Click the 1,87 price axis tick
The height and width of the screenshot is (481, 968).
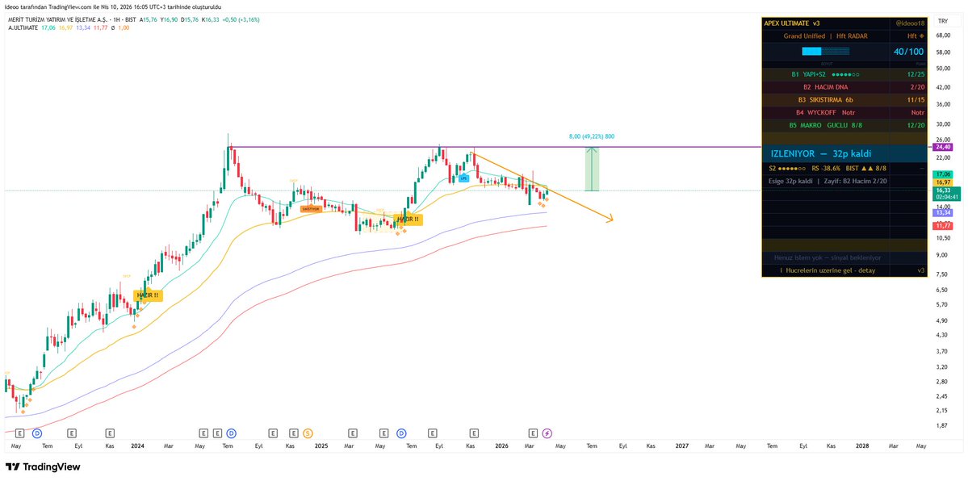(942, 426)
